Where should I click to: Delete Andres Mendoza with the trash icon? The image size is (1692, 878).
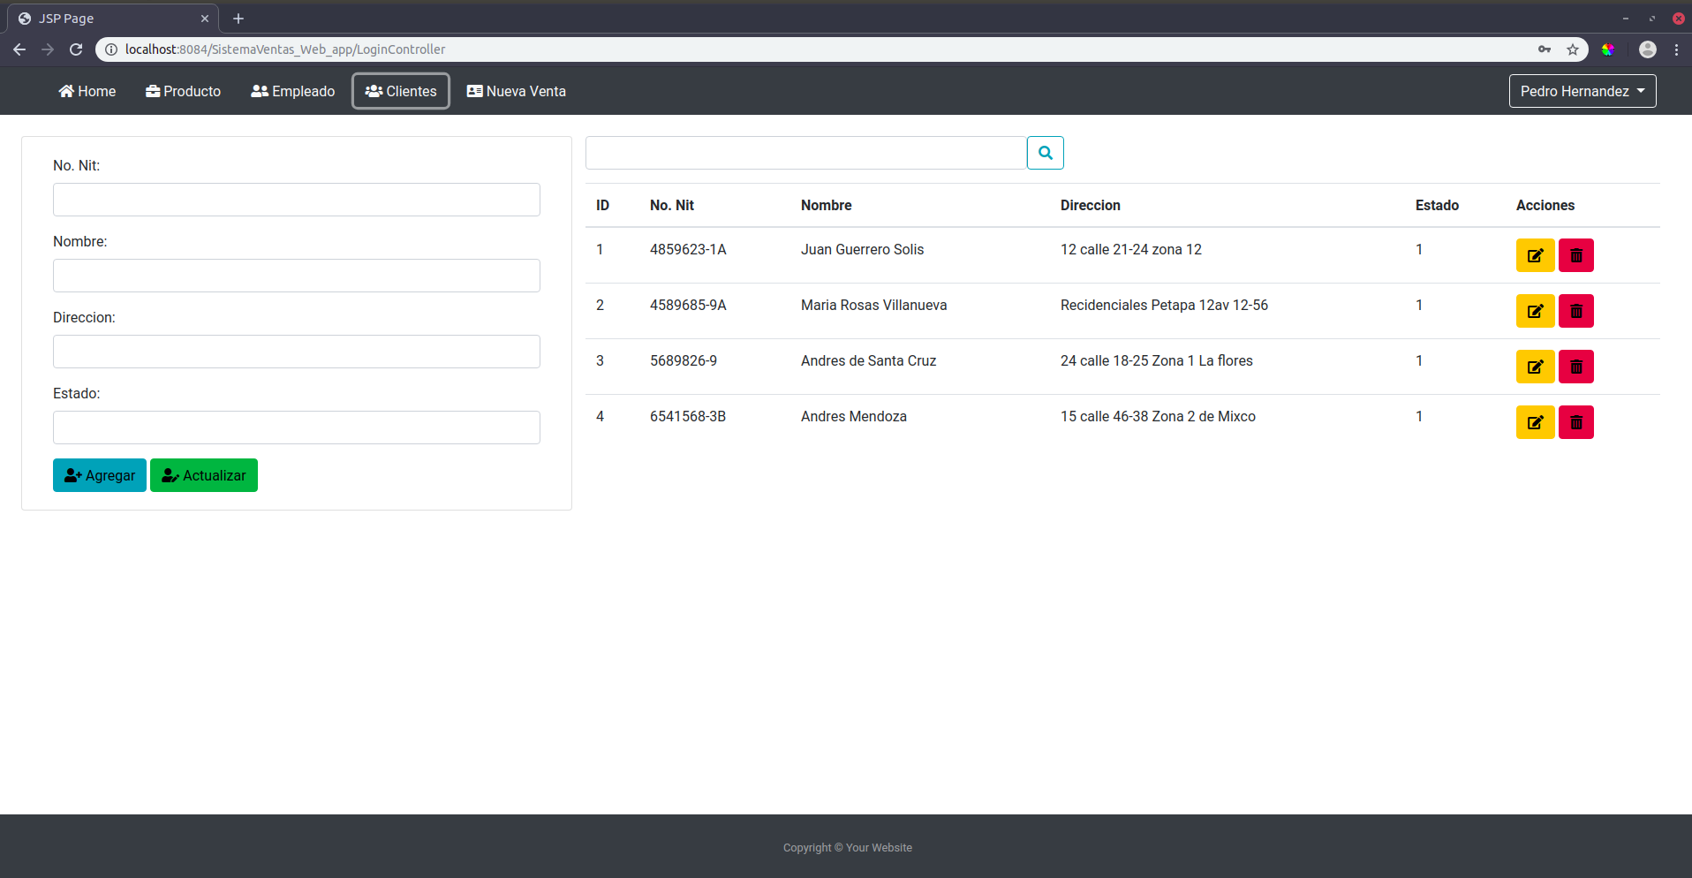tap(1576, 422)
